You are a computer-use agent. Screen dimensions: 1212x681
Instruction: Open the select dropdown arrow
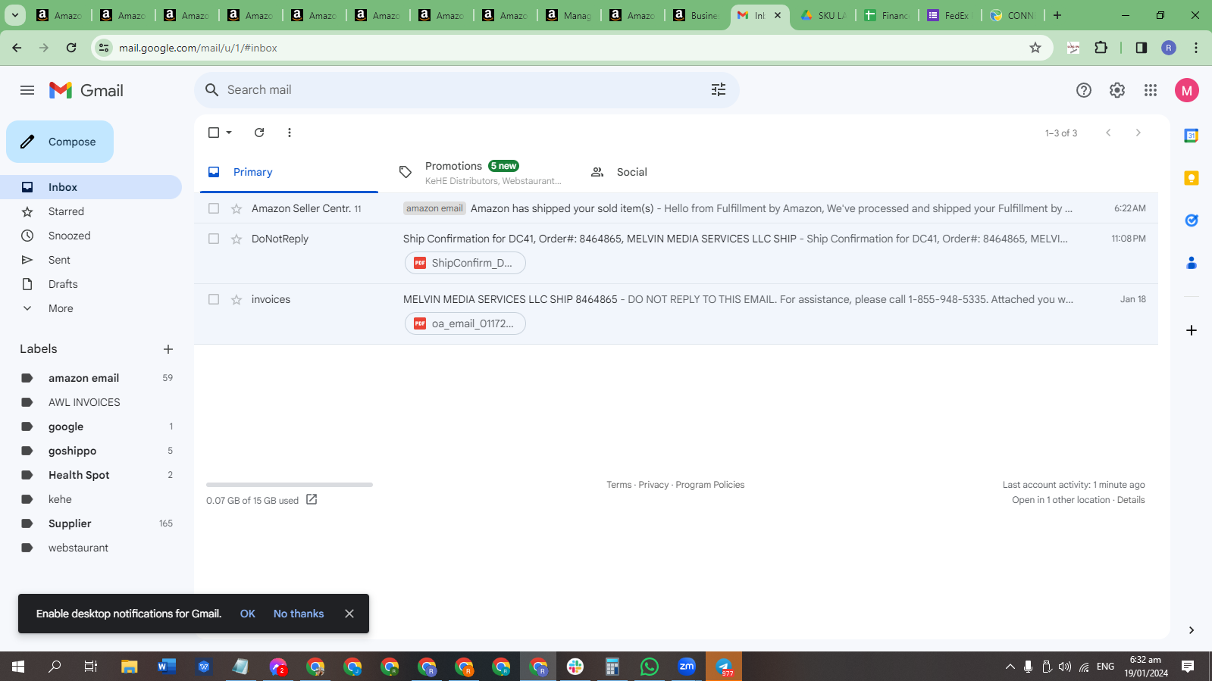[x=229, y=133]
